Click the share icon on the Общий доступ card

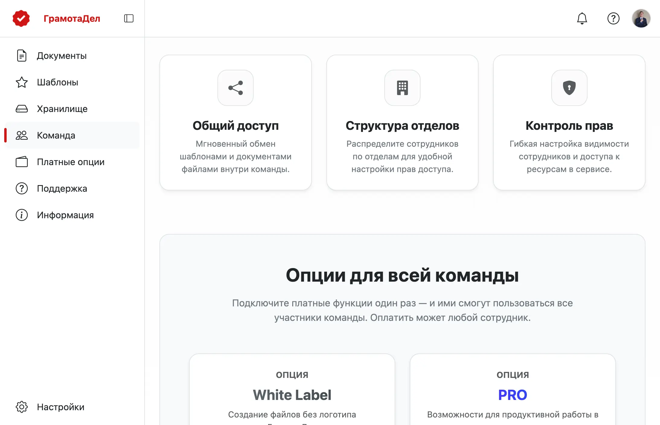click(235, 88)
